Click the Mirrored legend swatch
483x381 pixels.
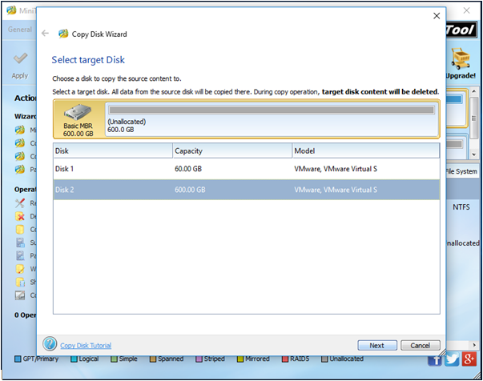pos(240,359)
